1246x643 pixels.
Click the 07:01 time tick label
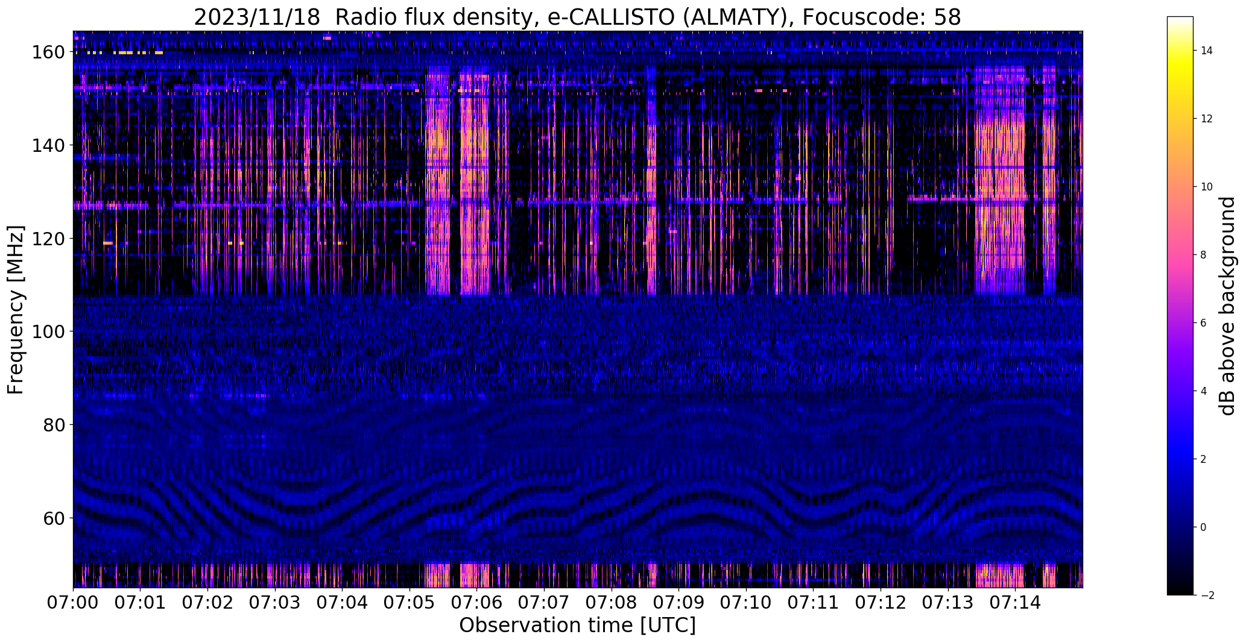(x=141, y=602)
